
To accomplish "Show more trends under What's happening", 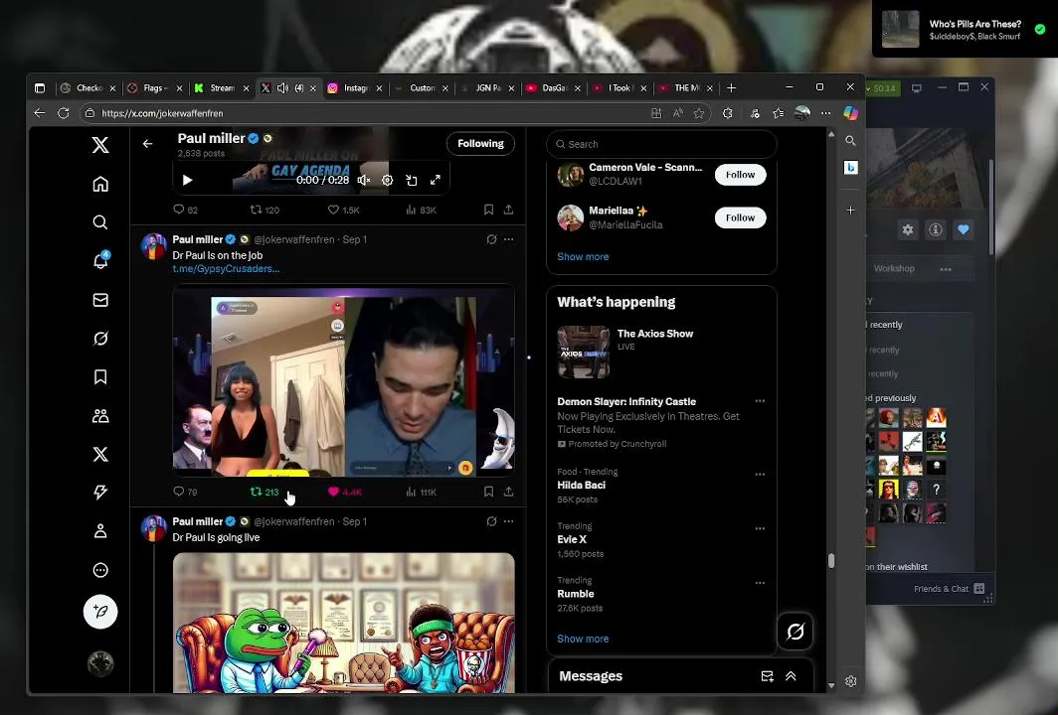I will [583, 639].
